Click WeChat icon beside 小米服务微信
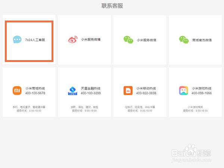Viewport: 224px width, 168px height. coord(128,40)
